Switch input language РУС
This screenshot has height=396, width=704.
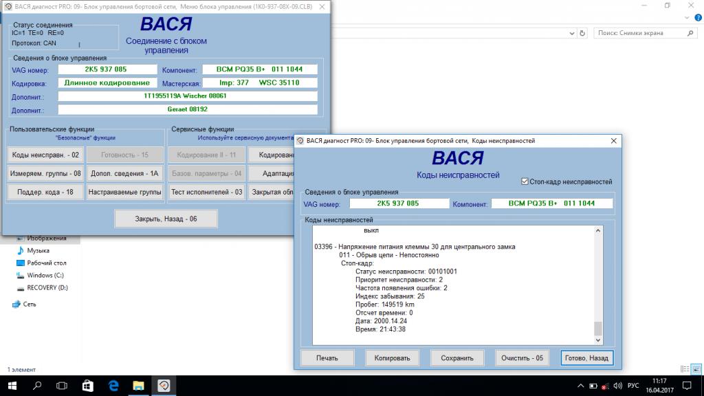click(x=633, y=386)
